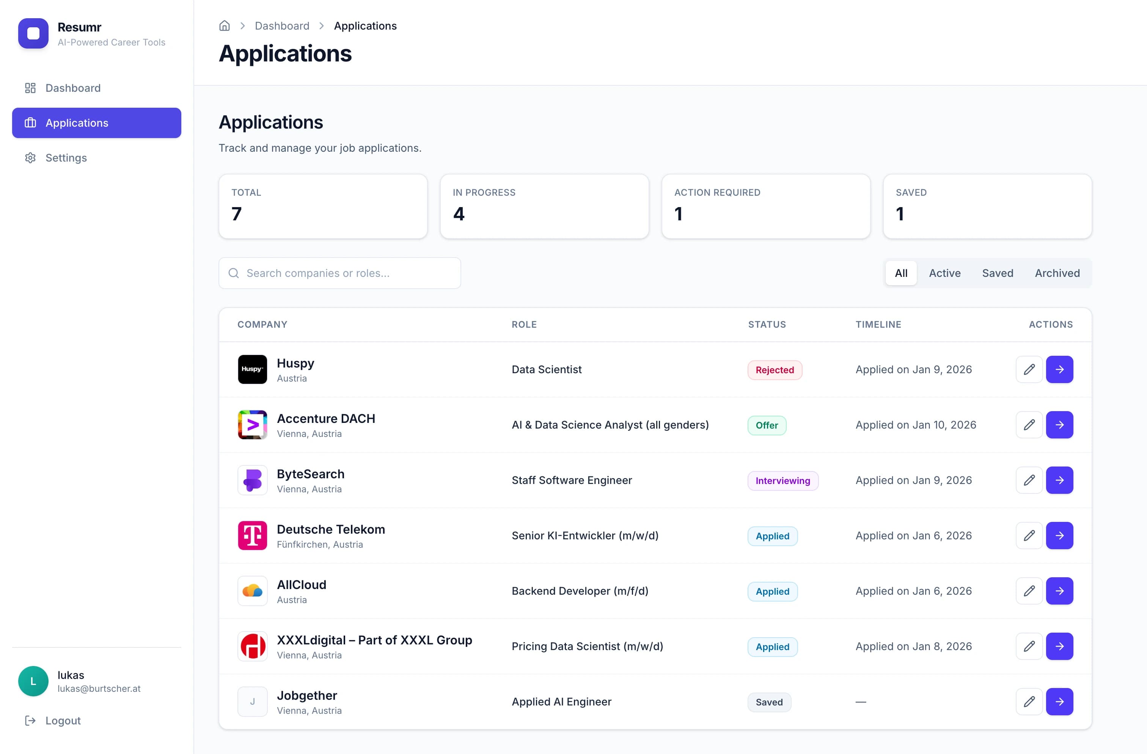Select the Applications briefcase icon
The height and width of the screenshot is (754, 1147).
30,123
